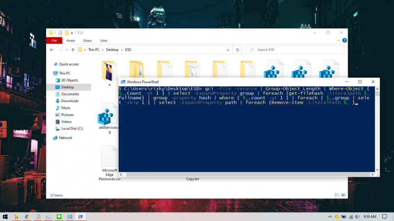Image resolution: width=394 pixels, height=221 pixels.
Task: Go up one folder level
Action: [73, 50]
